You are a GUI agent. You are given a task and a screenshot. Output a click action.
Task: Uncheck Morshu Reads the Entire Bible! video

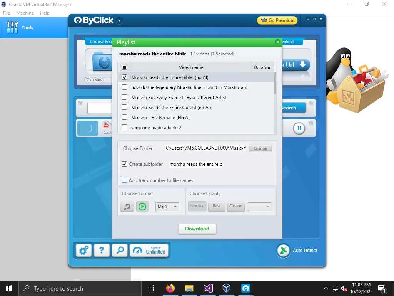[124, 77]
